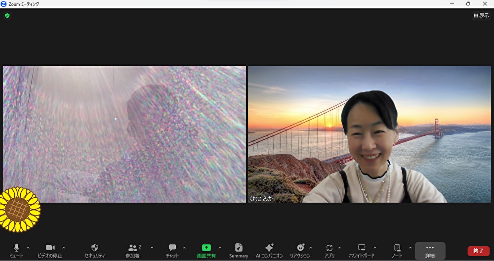Start screen sharing with green icon
Image resolution: width=494 pixels, height=261 pixels.
click(206, 250)
